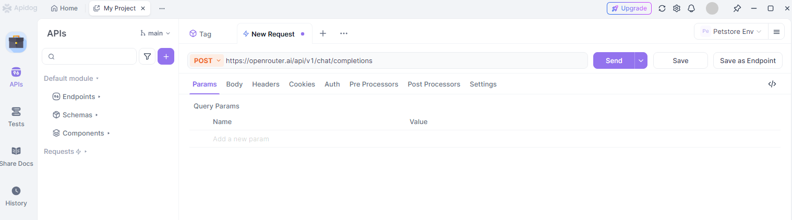792x220 pixels.
Task: Click the user avatar circle
Action: coord(712,8)
